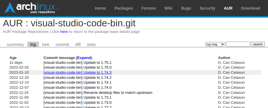Click author in the Rename desktop files row

pos(231,93)
